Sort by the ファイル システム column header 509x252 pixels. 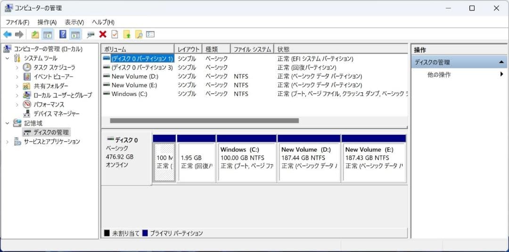coord(252,49)
